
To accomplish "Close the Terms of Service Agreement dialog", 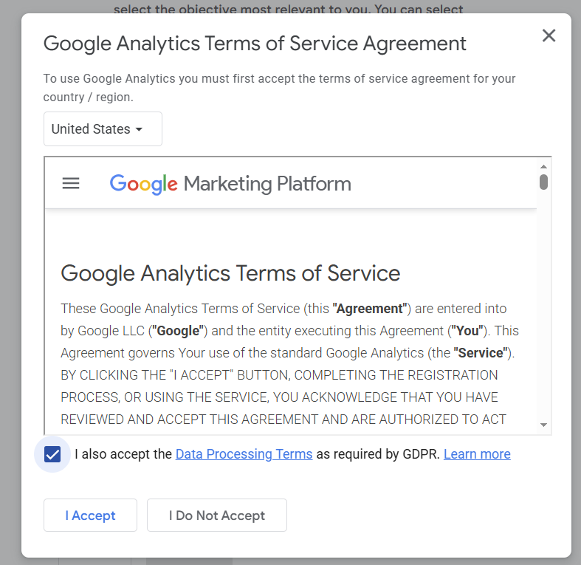I will 549,35.
